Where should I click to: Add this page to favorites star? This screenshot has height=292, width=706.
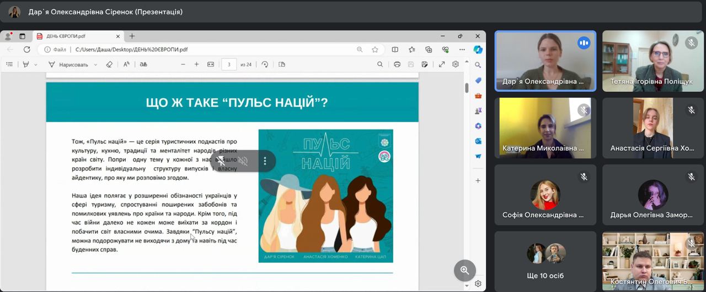coord(375,49)
